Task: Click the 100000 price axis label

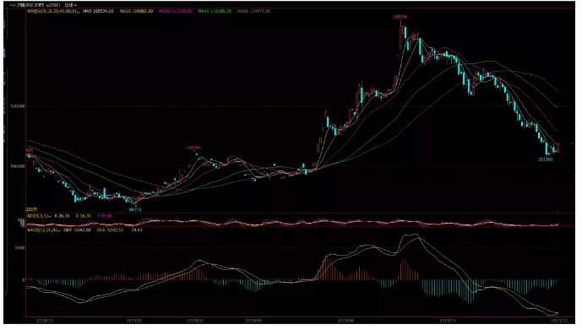Action: pyautogui.click(x=19, y=166)
